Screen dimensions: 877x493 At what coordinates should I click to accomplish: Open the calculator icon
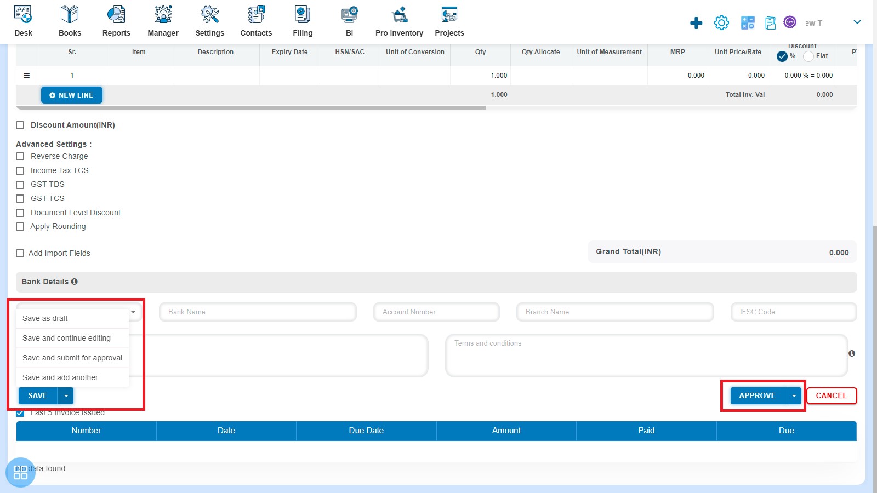tap(748, 23)
